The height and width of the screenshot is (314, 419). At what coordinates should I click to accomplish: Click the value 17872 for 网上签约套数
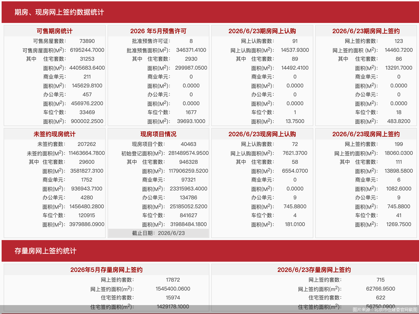(x=173, y=280)
